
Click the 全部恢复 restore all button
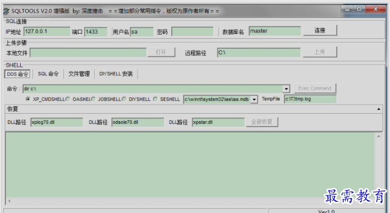click(x=262, y=122)
